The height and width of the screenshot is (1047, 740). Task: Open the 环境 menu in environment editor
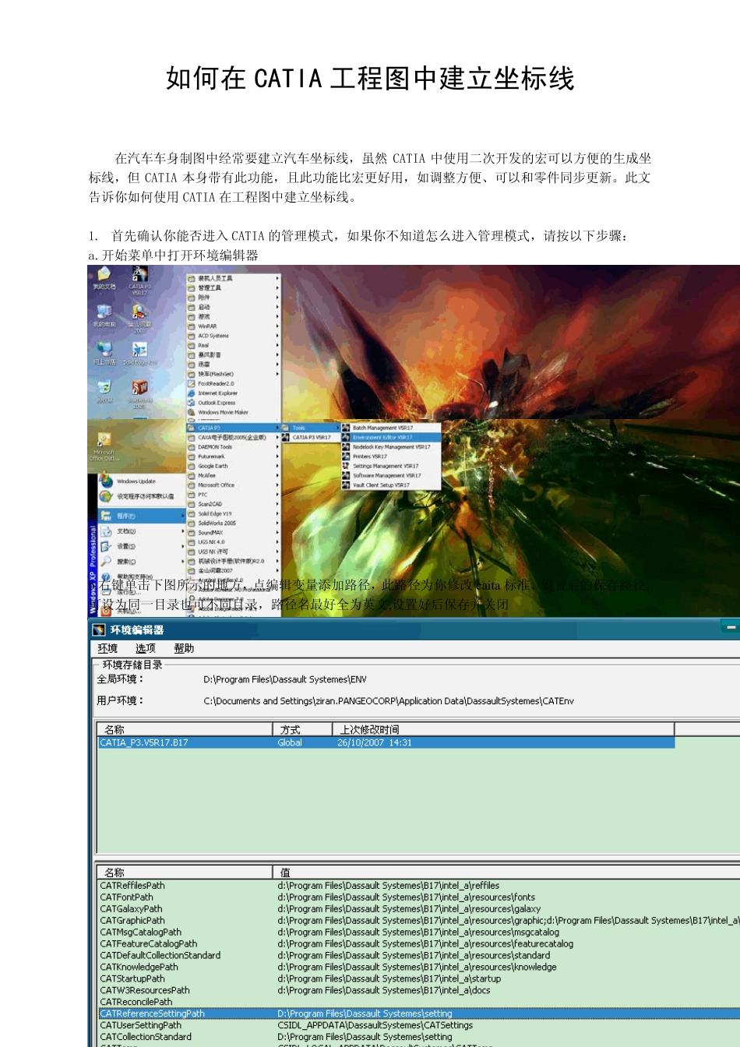(107, 648)
